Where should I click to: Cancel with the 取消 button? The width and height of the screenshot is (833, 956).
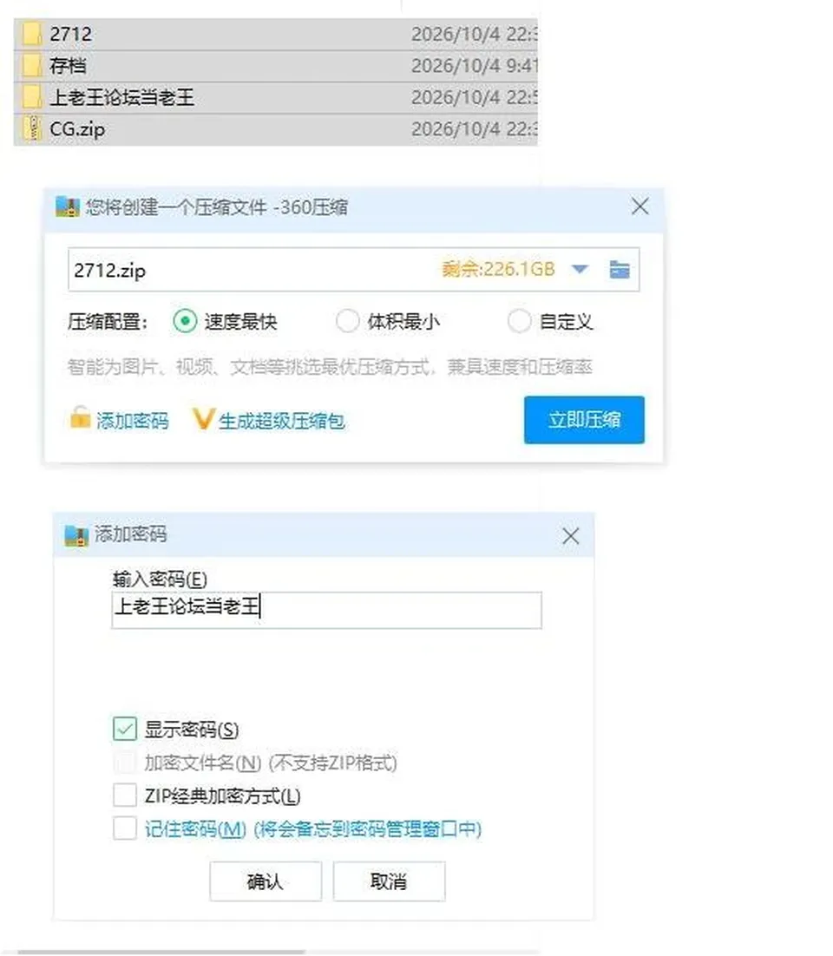coord(389,881)
